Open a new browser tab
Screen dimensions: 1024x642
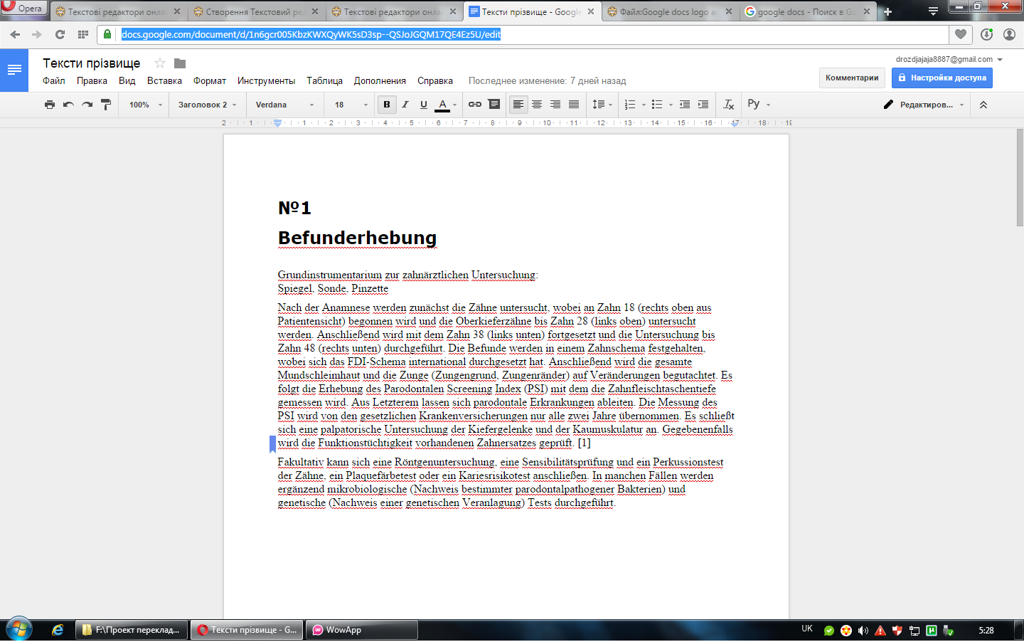point(887,12)
